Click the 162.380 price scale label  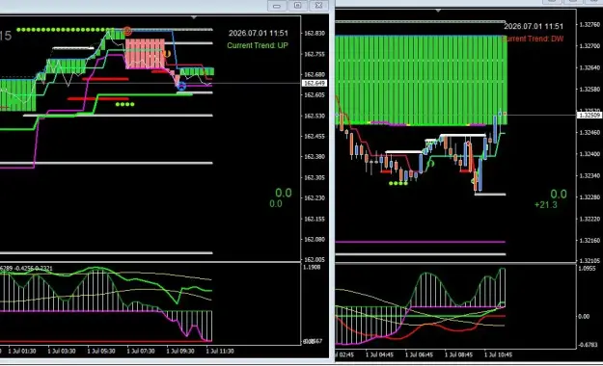point(315,157)
